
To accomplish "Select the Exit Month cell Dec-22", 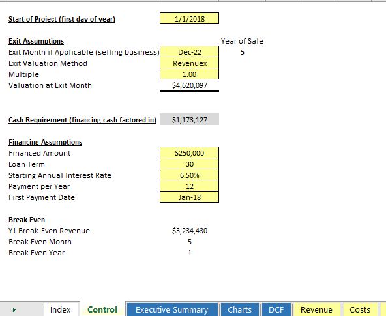I will 189,51.
